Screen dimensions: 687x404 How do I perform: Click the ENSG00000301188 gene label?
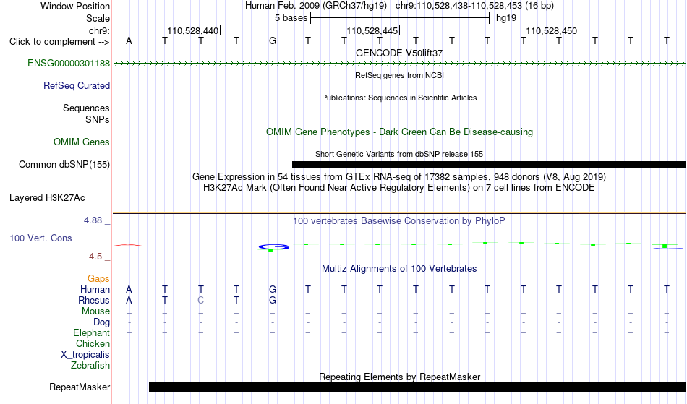coord(69,64)
